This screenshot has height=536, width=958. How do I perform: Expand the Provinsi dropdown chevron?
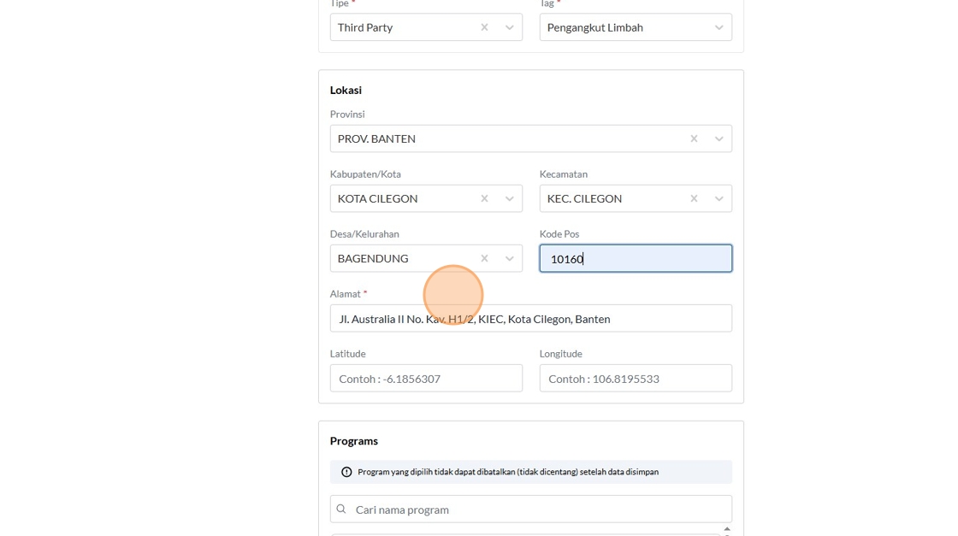pyautogui.click(x=719, y=138)
